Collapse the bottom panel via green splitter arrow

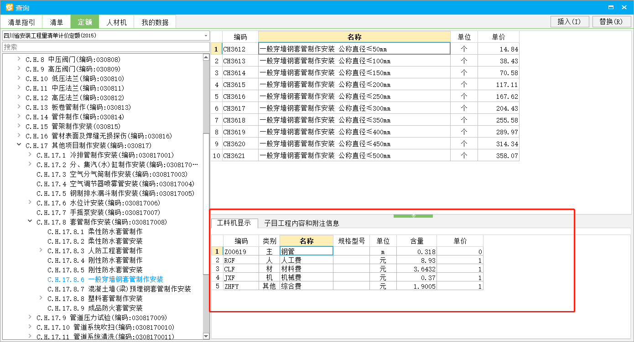pos(413,215)
